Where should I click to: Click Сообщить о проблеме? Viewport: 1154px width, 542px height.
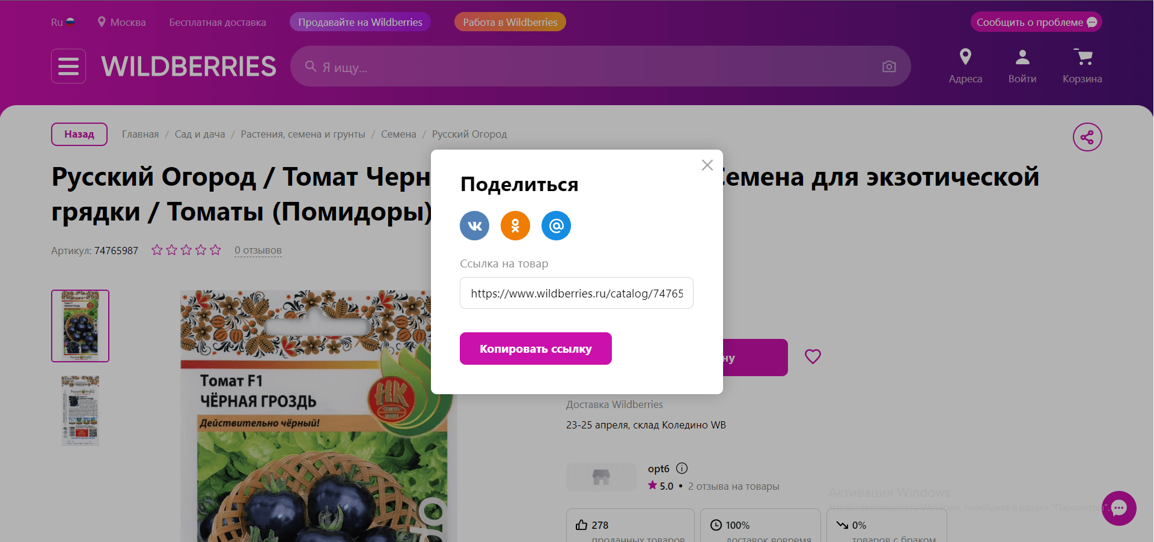coord(1036,22)
